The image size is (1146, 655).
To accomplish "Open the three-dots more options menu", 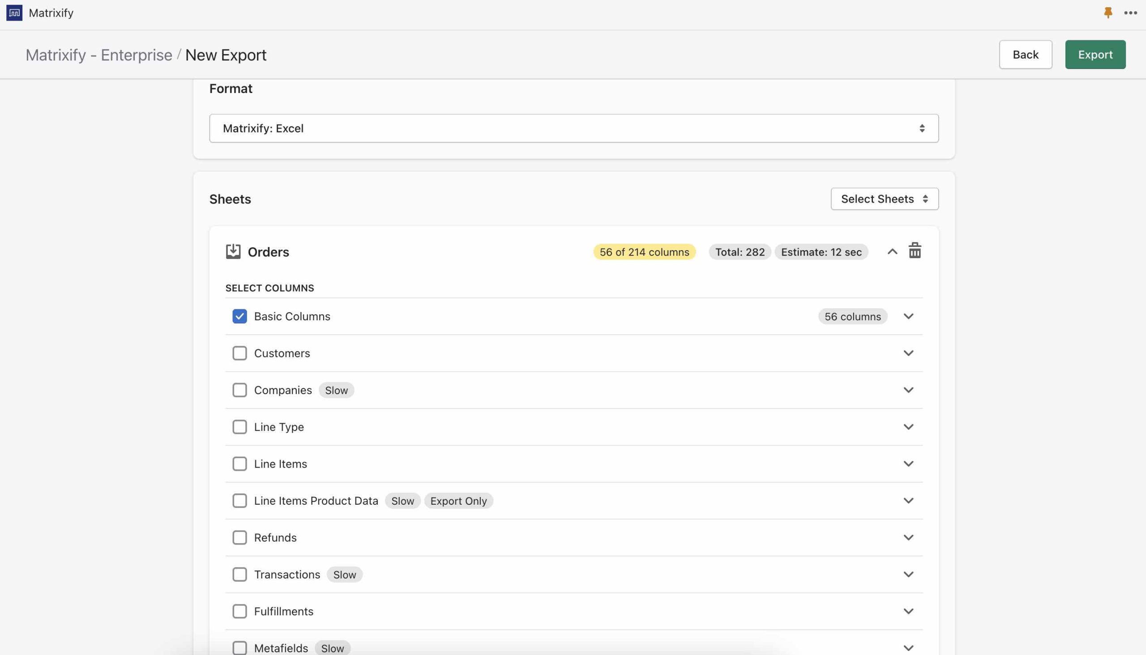I will tap(1130, 13).
